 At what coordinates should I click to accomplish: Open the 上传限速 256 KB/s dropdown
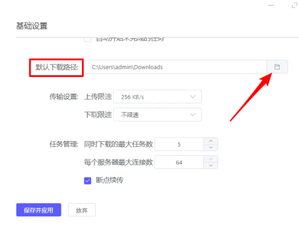click(157, 97)
